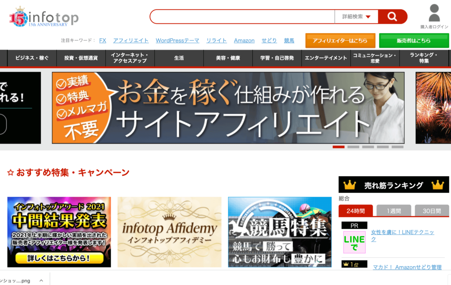Select the first red carousel indicator
This screenshot has height=285, width=451.
(x=339, y=147)
